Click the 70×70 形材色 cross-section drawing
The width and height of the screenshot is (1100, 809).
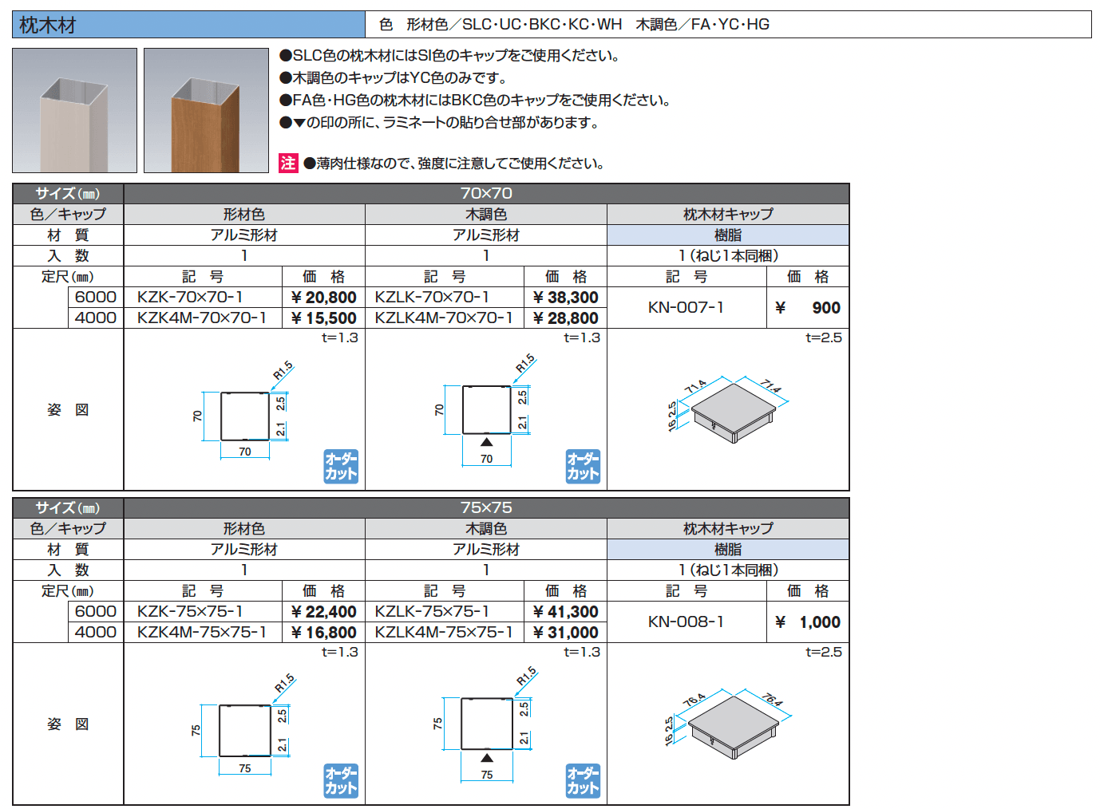tap(245, 416)
